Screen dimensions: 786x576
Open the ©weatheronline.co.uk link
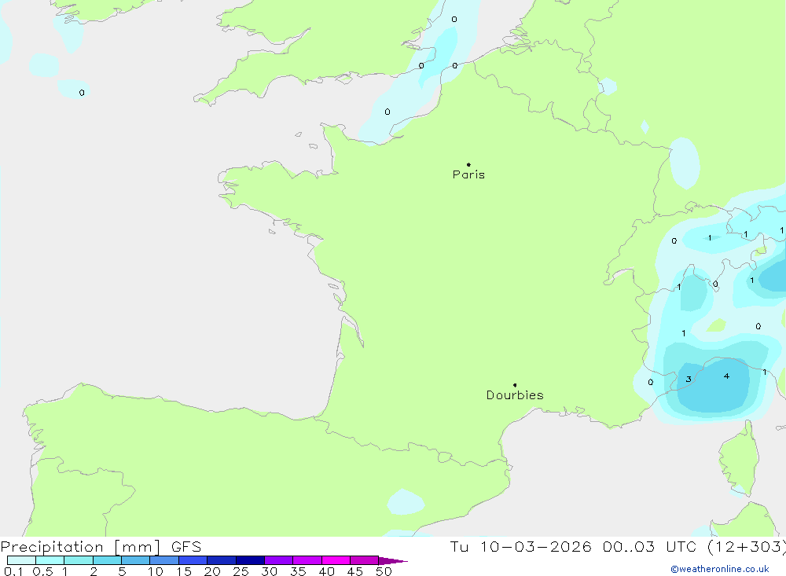(719, 569)
